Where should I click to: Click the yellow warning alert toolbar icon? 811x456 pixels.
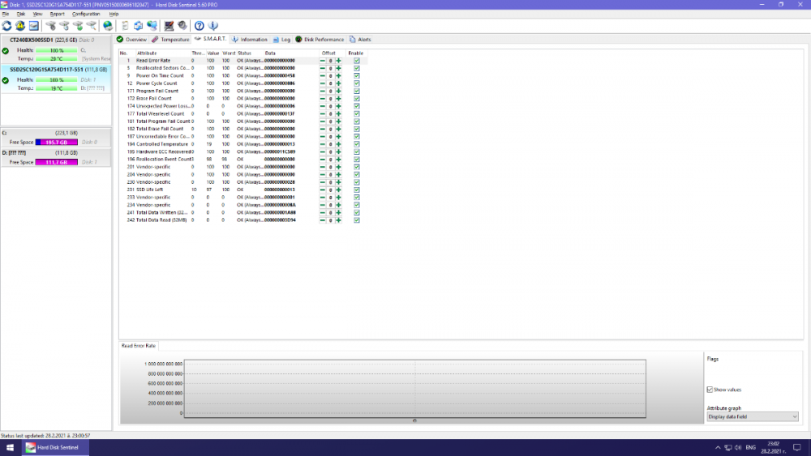[20, 26]
